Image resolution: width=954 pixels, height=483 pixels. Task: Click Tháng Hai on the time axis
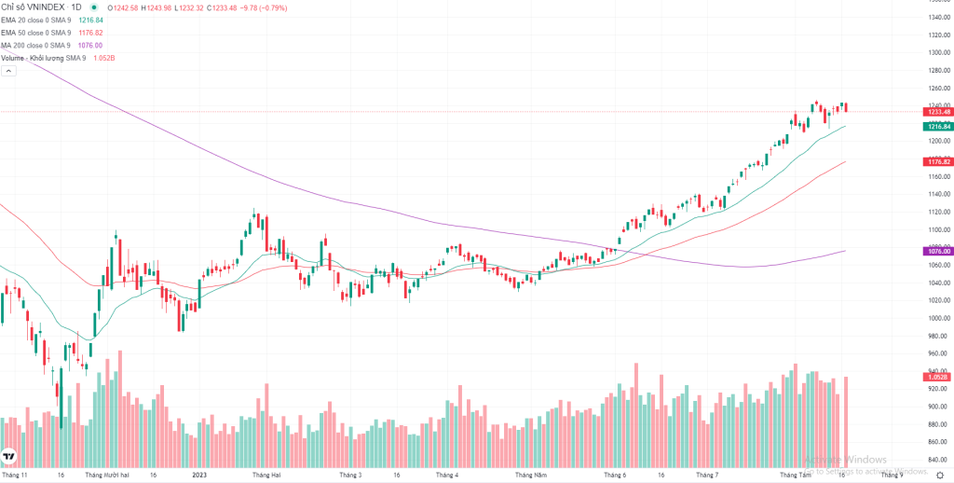tap(267, 474)
